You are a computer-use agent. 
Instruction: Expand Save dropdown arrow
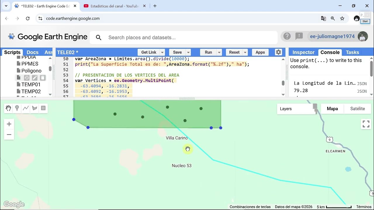tap(188, 52)
